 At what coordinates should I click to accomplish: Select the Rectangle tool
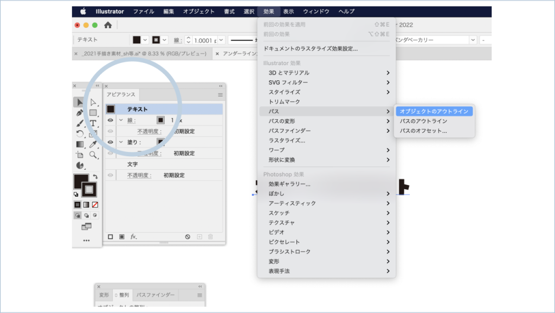(93, 113)
